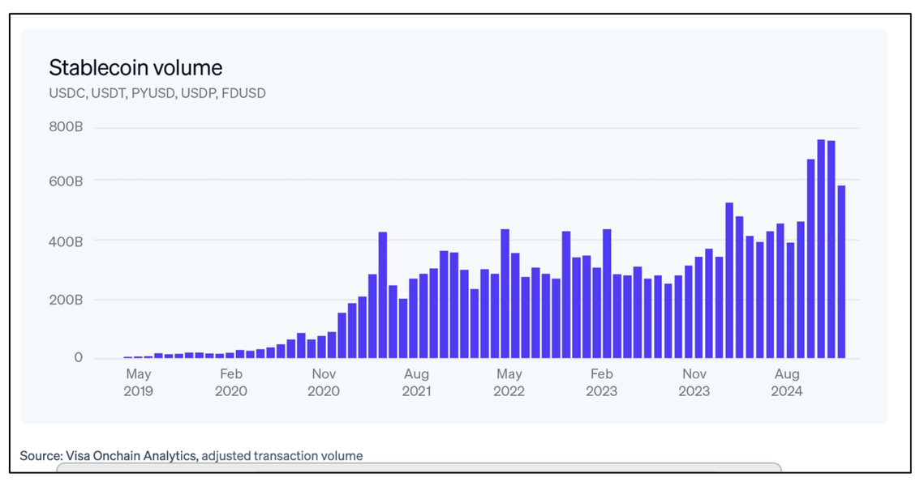Click the May 2019 x-axis label
This screenshot has height=486, width=924.
coord(139,382)
